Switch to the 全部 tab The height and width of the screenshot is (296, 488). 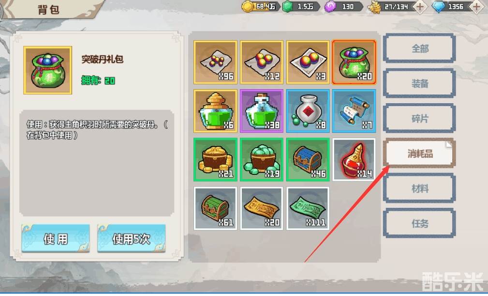419,48
